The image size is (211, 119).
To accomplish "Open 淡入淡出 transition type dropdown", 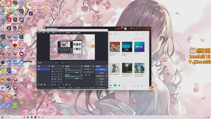I will click(89, 69).
